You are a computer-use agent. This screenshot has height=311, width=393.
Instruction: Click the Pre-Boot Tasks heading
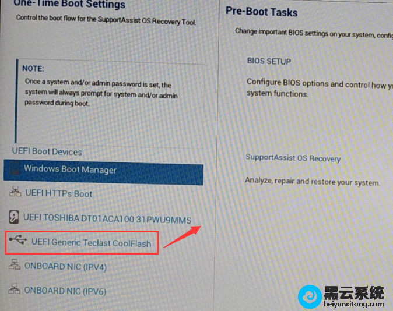coord(261,12)
